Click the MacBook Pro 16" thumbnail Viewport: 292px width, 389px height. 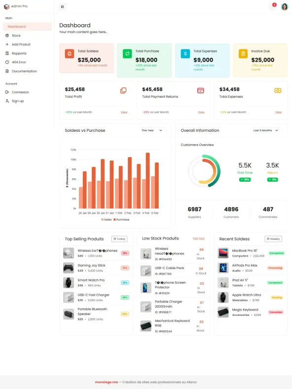[223, 253]
